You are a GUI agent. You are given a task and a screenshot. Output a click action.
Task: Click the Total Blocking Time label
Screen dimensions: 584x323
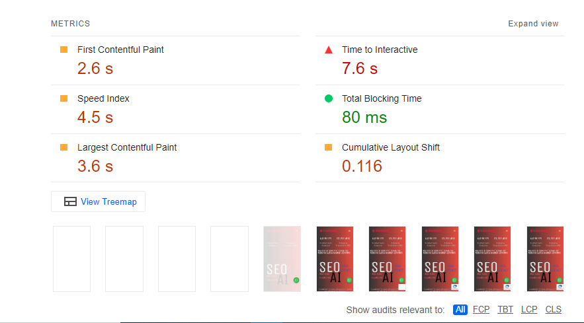[382, 98]
